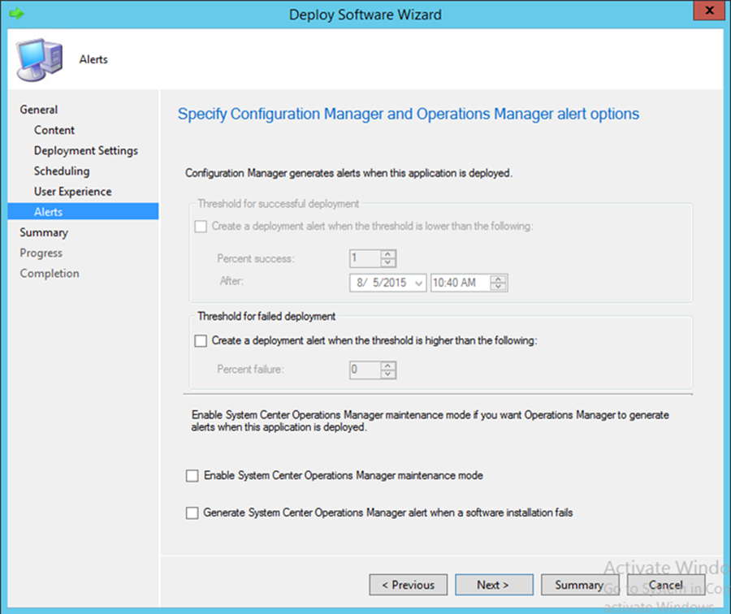The width and height of the screenshot is (731, 614).
Task: Click the 'Configuration Manager generates alerts' description text
Action: point(348,173)
